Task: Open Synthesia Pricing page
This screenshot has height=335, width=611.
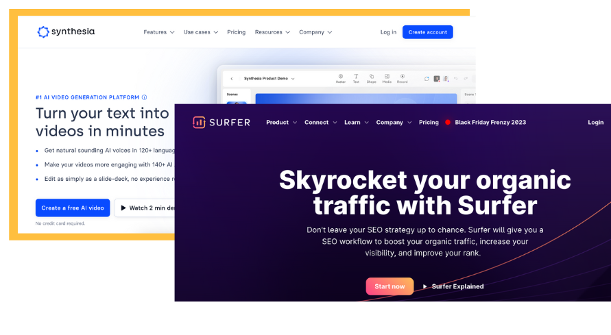Action: click(x=236, y=32)
